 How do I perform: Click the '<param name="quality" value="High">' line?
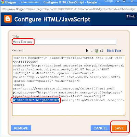tap(47, 81)
